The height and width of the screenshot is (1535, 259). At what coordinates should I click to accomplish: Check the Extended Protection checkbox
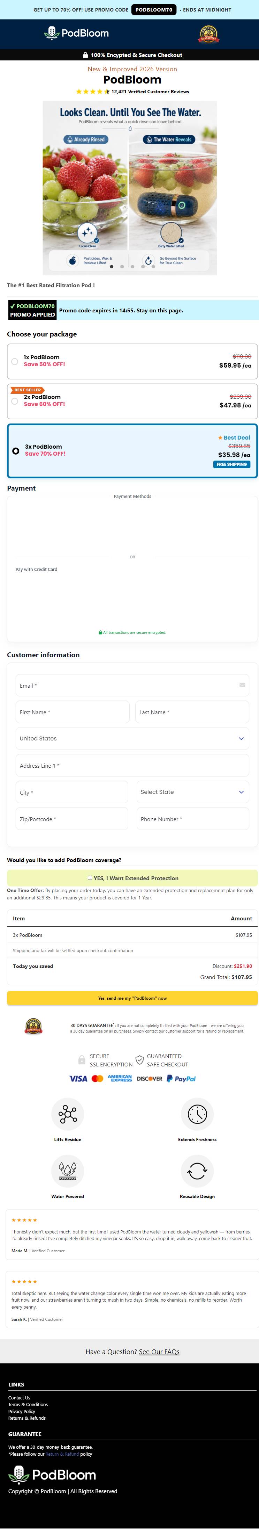tap(90, 878)
